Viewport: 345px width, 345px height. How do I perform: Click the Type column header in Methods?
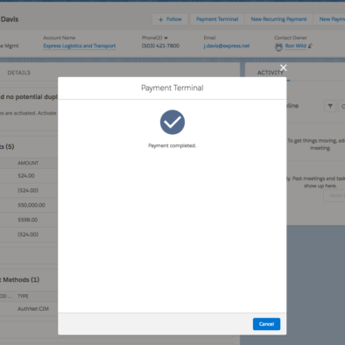(23, 296)
